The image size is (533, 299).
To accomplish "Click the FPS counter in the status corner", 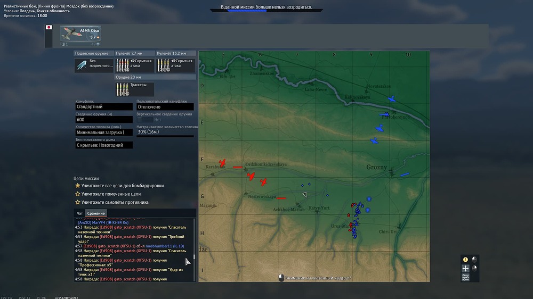I will (x=7, y=297).
